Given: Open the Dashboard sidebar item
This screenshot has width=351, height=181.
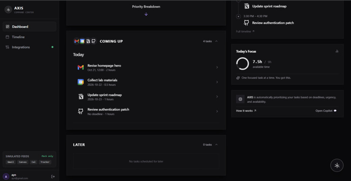Looking at the screenshot, I should pyautogui.click(x=29, y=27).
